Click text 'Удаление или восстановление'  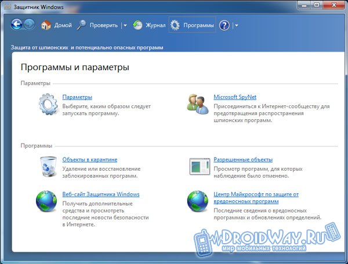pyautogui.click(x=101, y=169)
